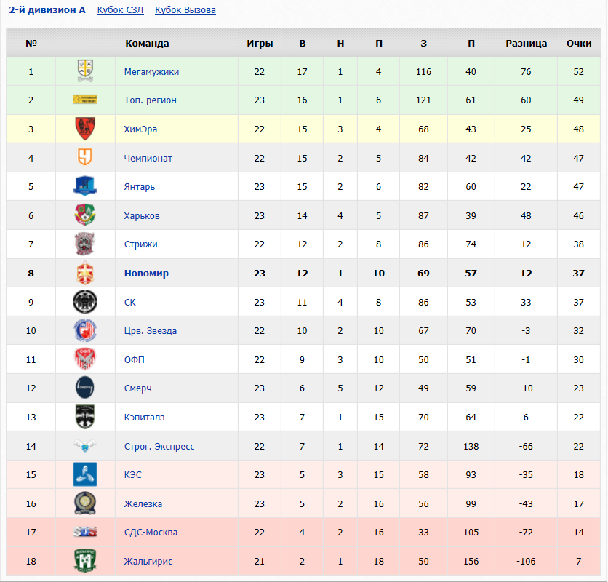608x582 pixels.
Task: Click the green Жальгирис crest icon
Action: (x=85, y=561)
